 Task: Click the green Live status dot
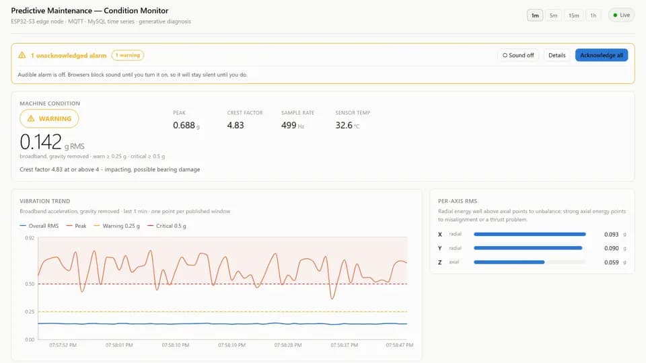(615, 15)
